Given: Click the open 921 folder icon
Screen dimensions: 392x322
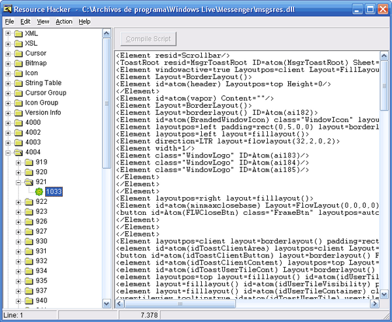Looking at the screenshot, I should pyautogui.click(x=29, y=182).
